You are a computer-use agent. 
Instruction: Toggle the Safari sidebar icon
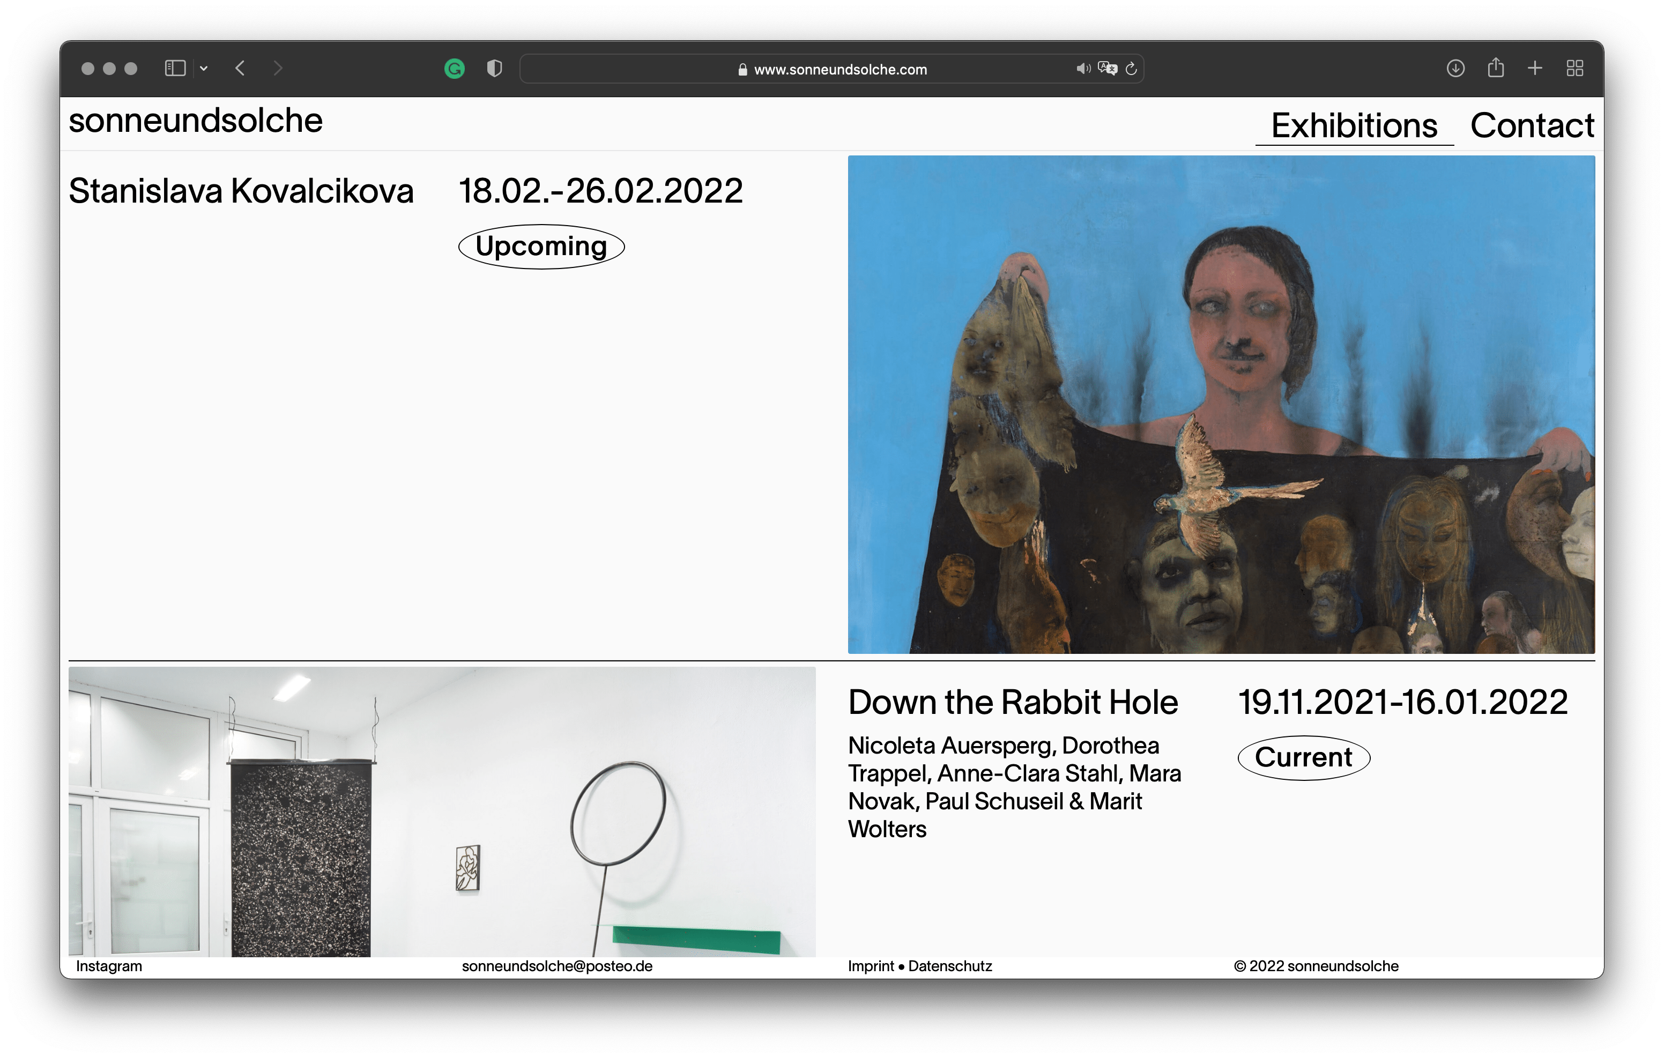pos(175,69)
